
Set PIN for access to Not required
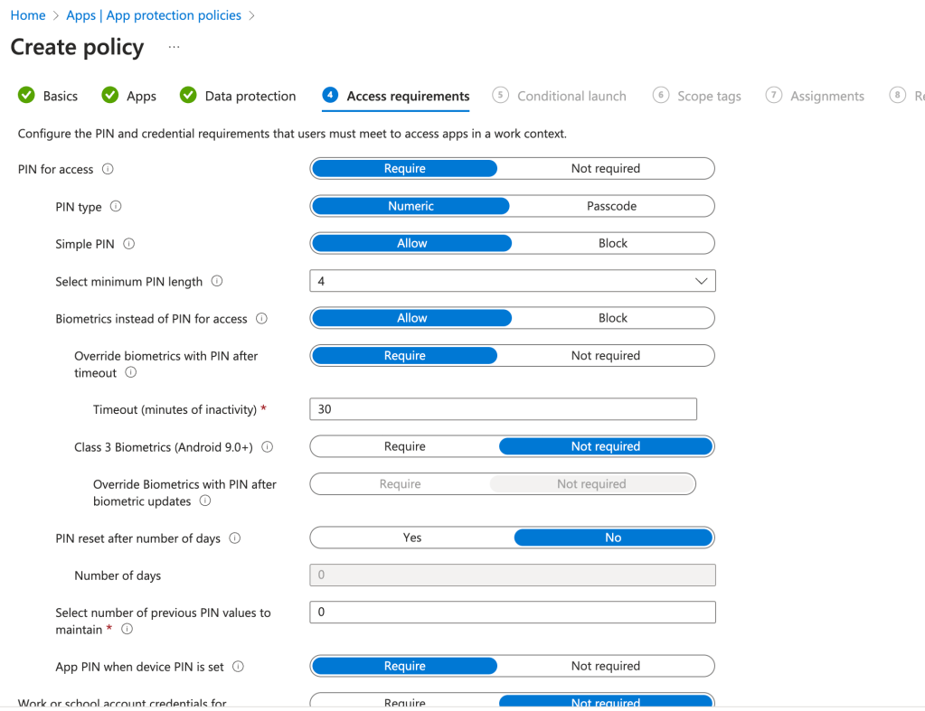tap(605, 169)
